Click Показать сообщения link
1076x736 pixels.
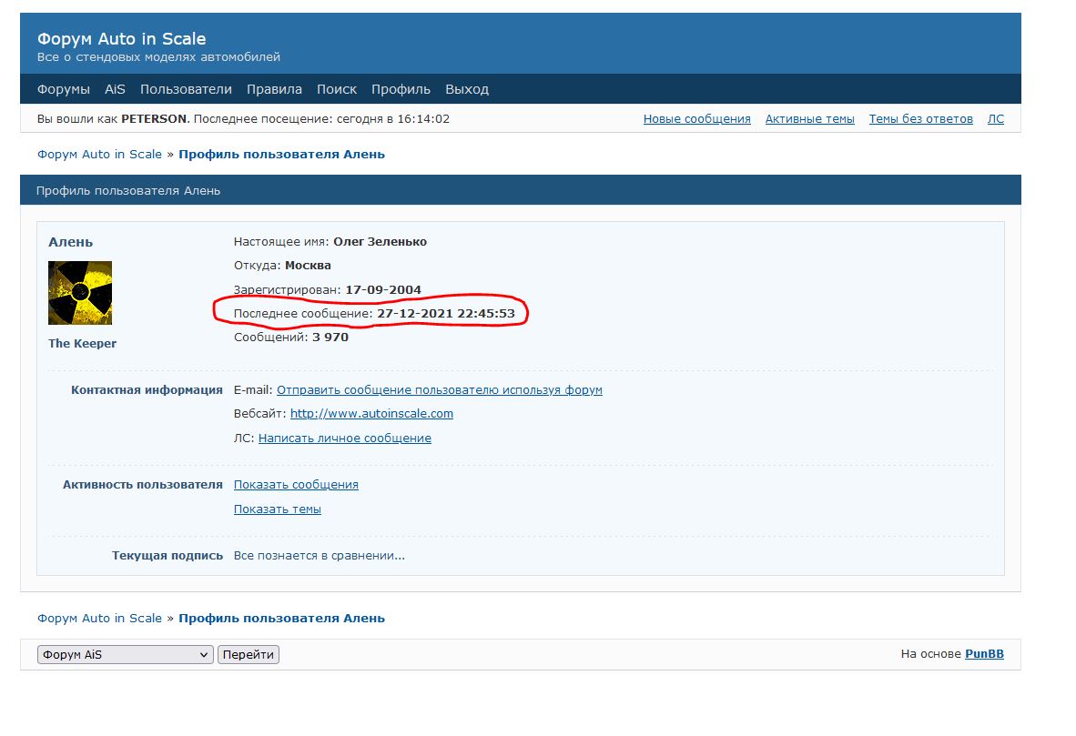coord(296,484)
